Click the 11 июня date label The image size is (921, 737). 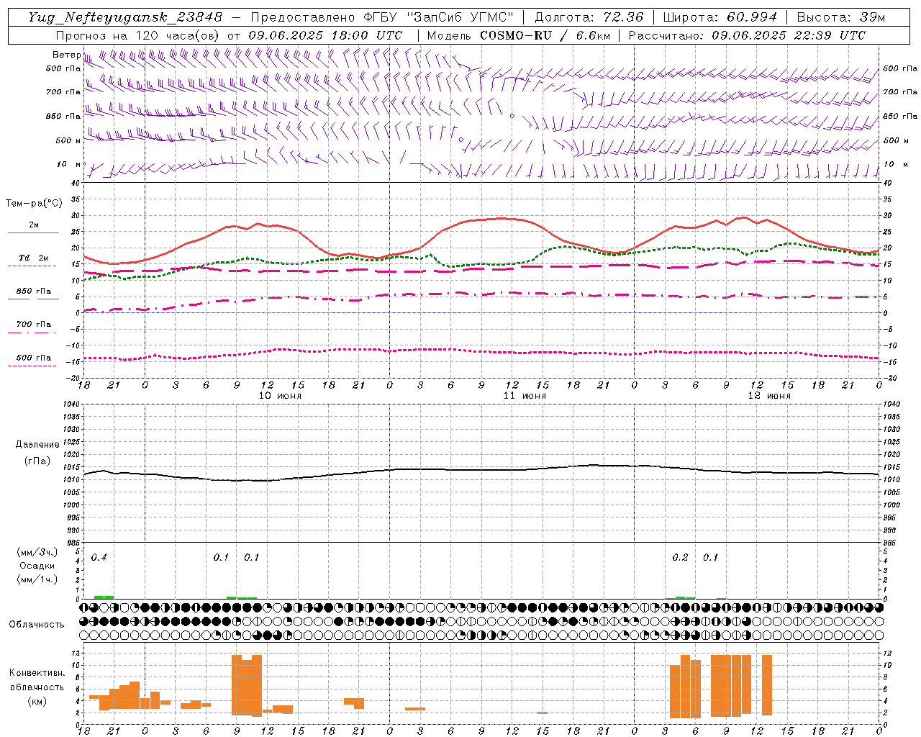click(525, 396)
